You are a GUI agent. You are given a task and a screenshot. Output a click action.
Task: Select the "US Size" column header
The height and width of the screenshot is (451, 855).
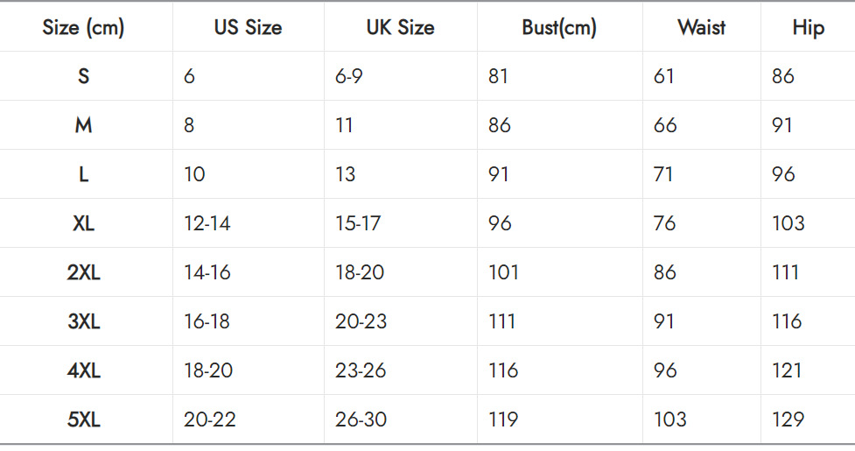[x=248, y=28]
